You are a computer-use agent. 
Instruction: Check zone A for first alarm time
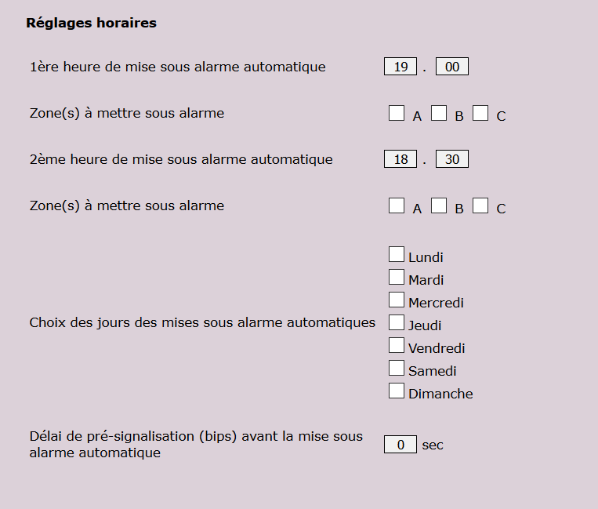(397, 114)
